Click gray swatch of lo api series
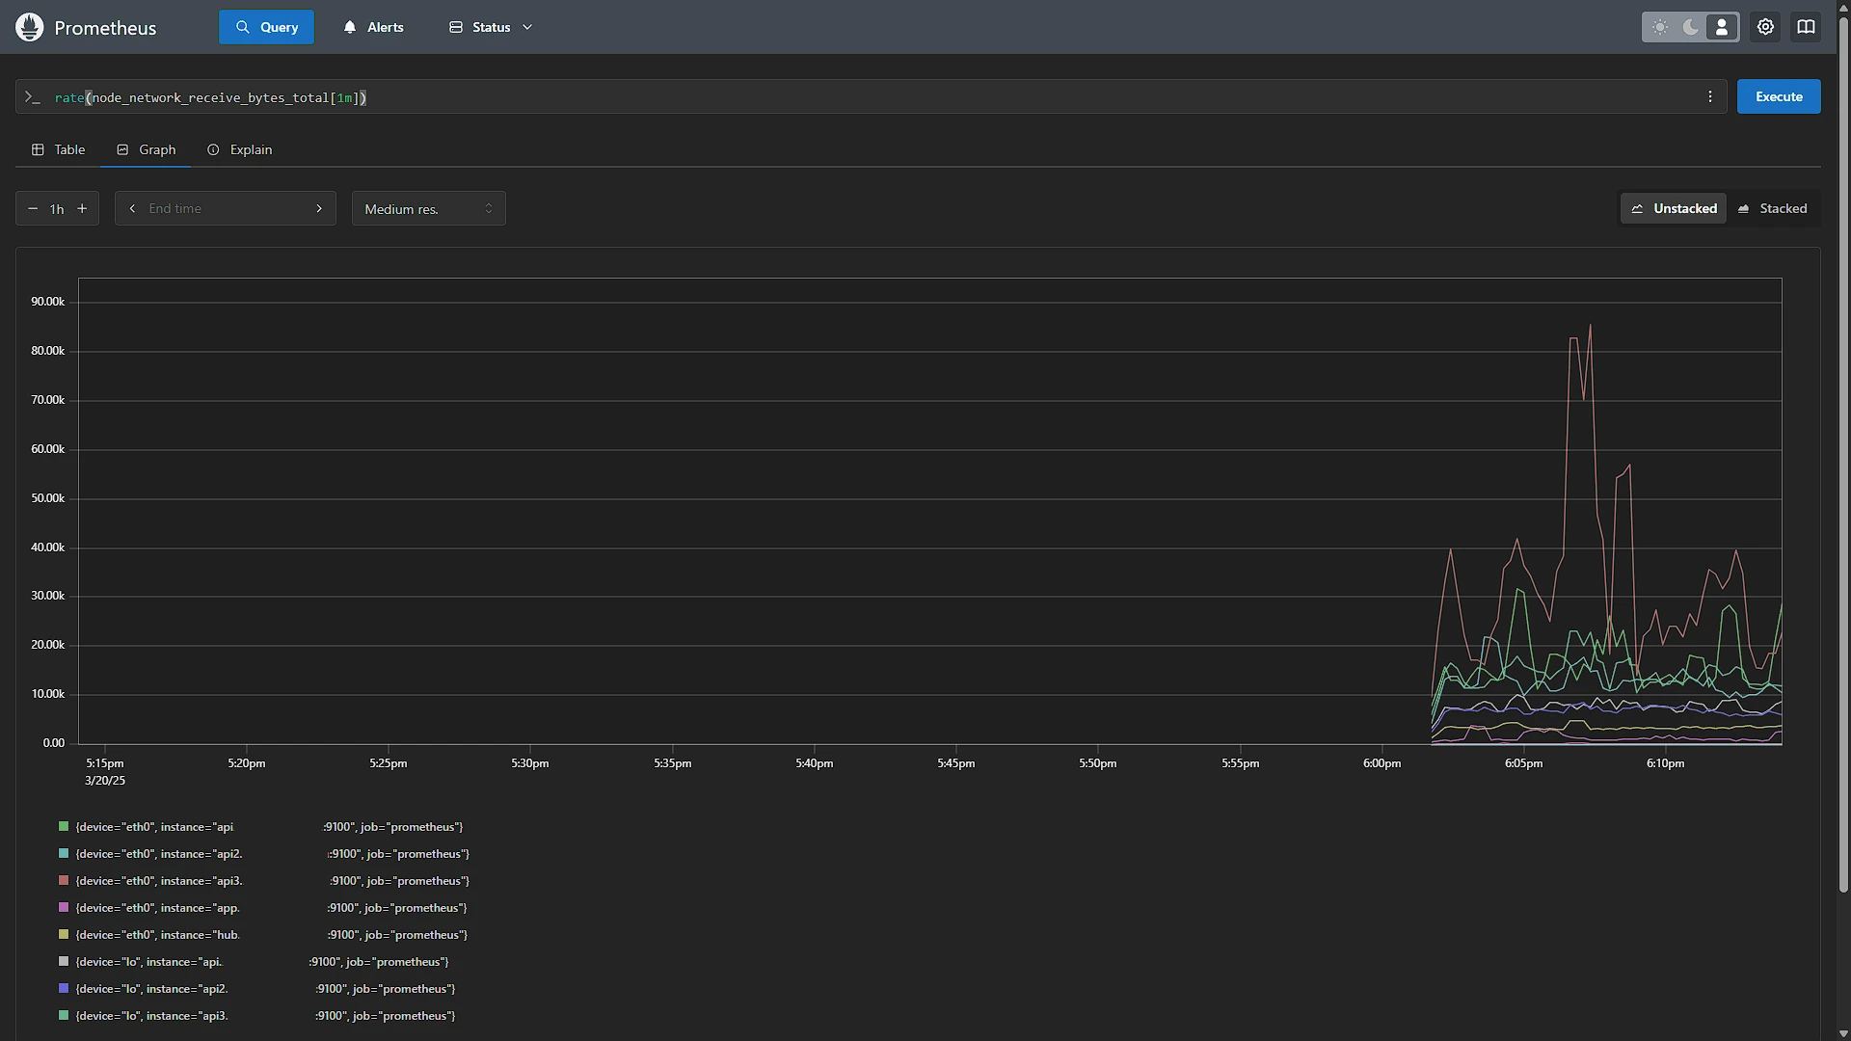The width and height of the screenshot is (1851, 1041). tap(64, 961)
